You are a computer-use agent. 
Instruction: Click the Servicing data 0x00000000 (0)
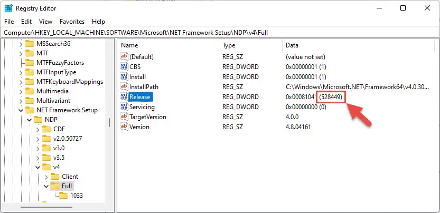tap(306, 107)
